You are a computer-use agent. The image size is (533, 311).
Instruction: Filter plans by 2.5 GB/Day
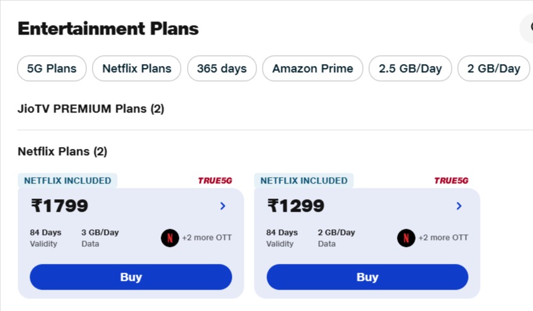click(410, 68)
